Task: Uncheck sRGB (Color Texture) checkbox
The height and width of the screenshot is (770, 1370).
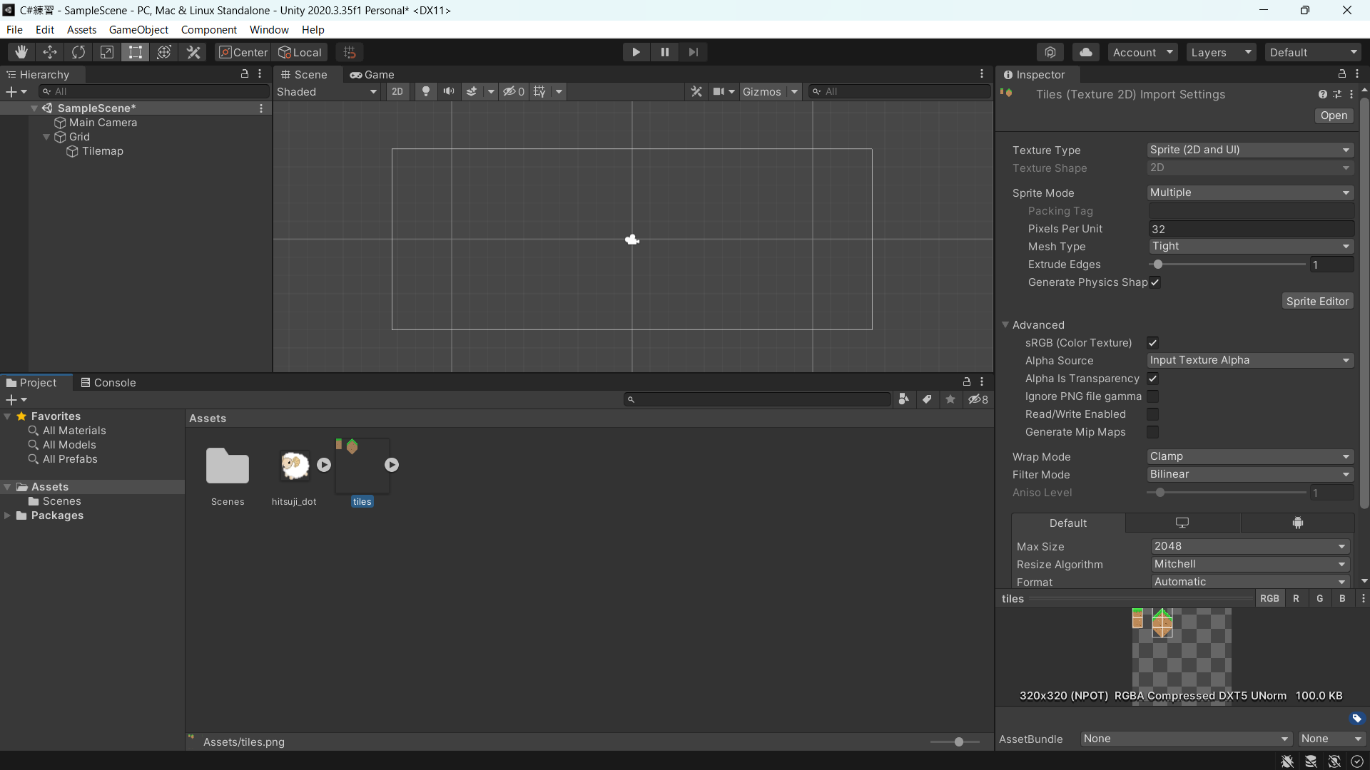Action: point(1152,343)
